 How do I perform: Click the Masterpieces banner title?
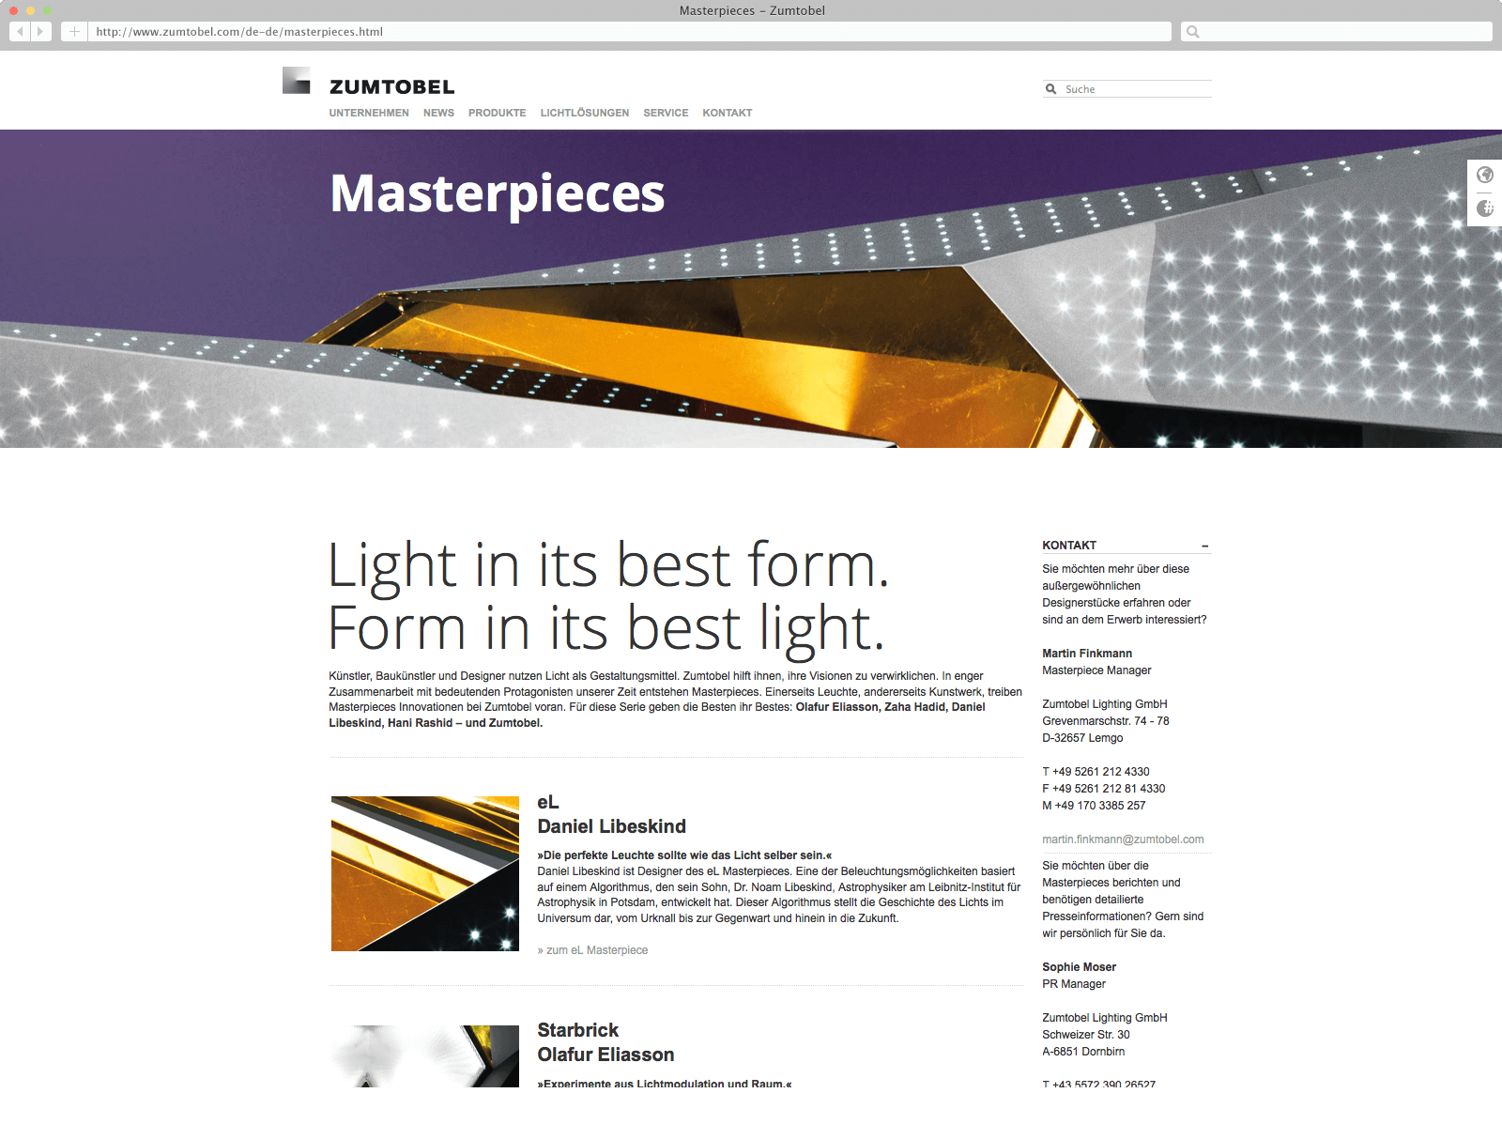(498, 195)
